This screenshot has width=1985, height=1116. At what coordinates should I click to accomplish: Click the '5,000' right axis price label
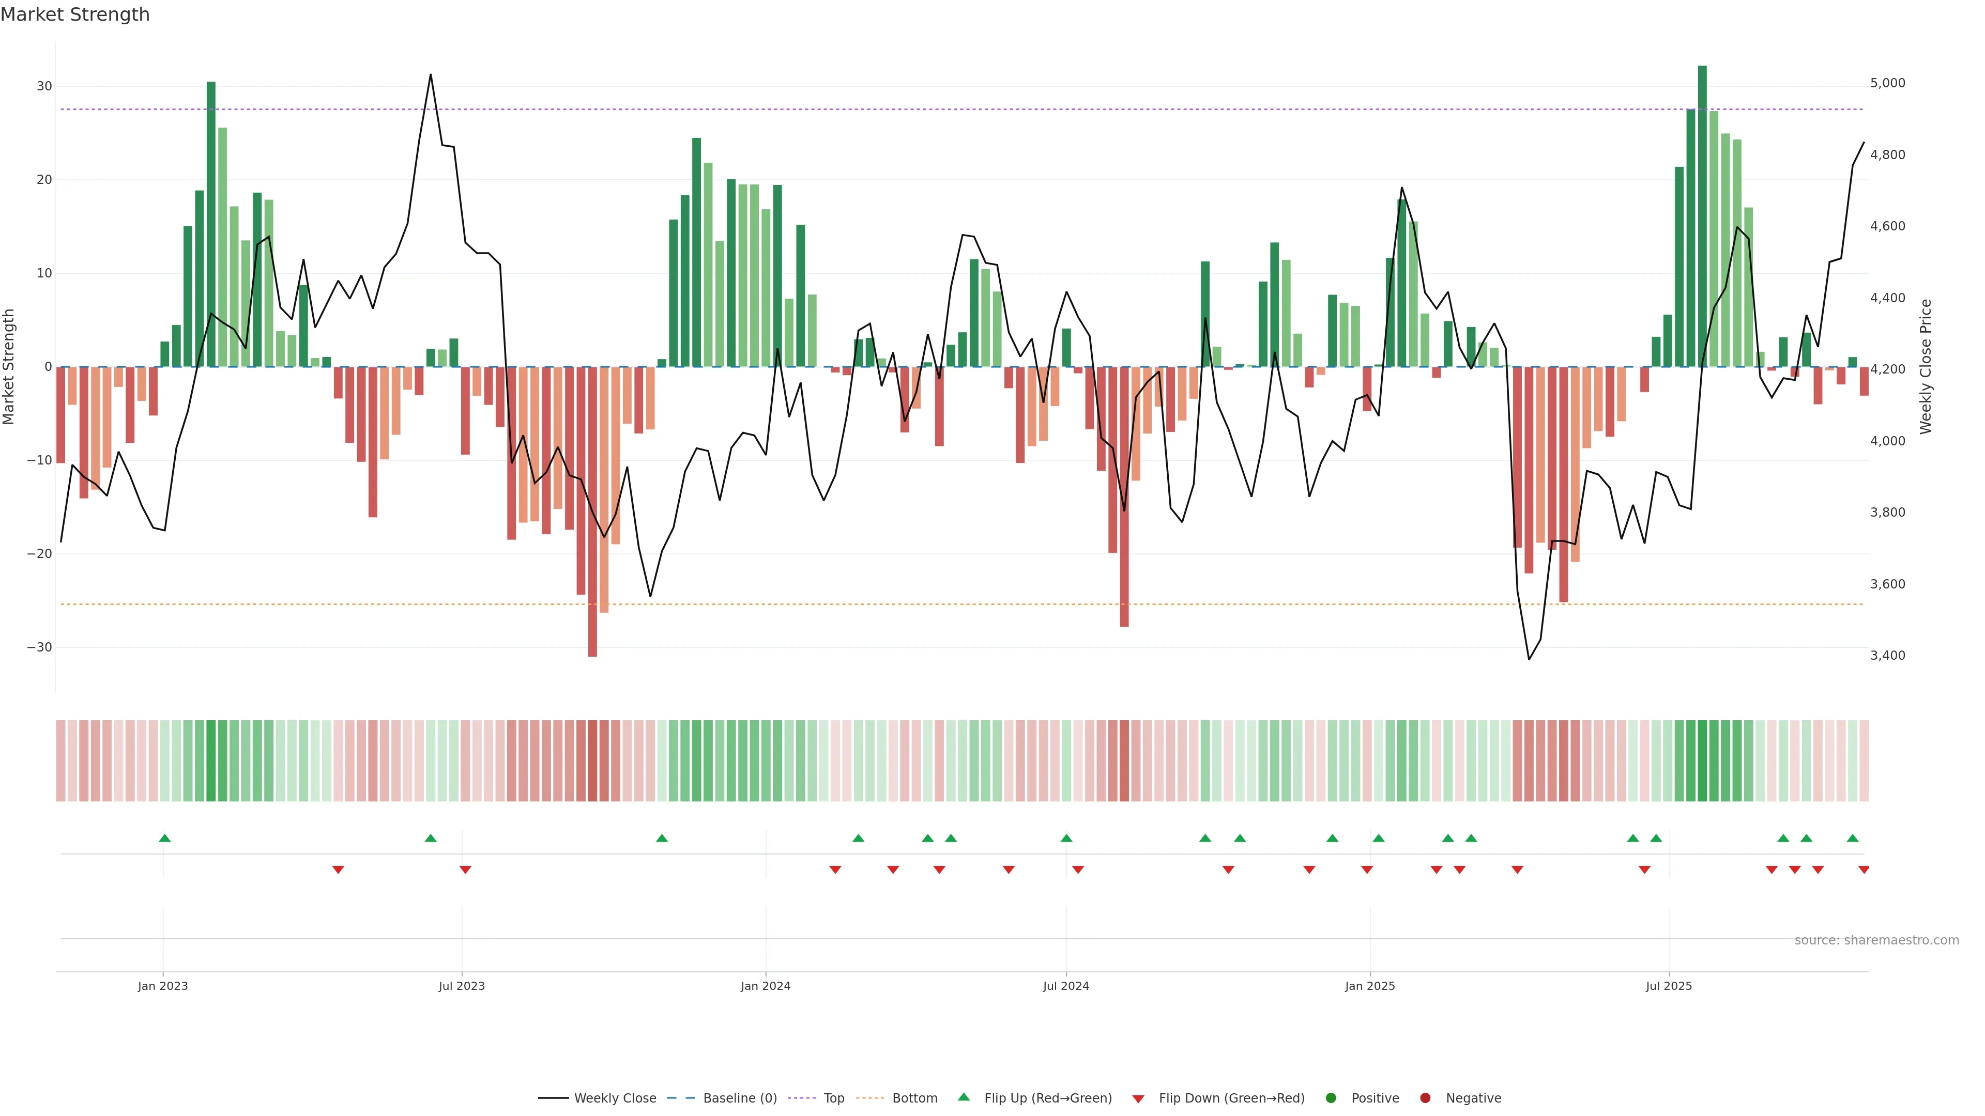pos(1887,83)
